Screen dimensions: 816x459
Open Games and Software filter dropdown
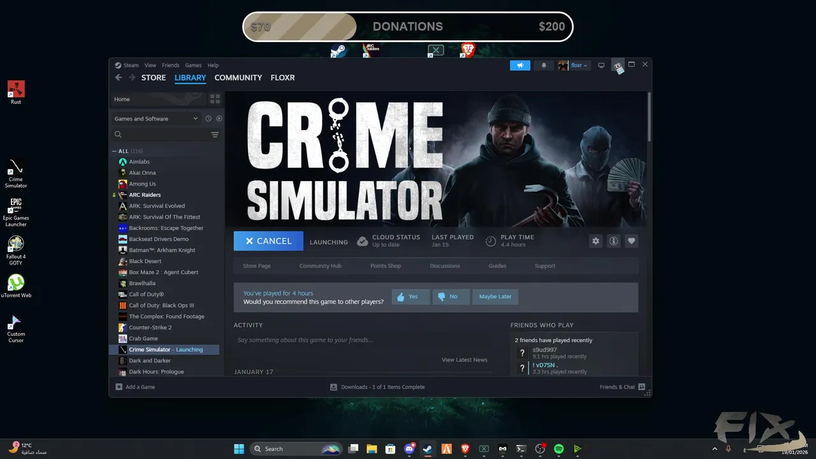(x=156, y=119)
